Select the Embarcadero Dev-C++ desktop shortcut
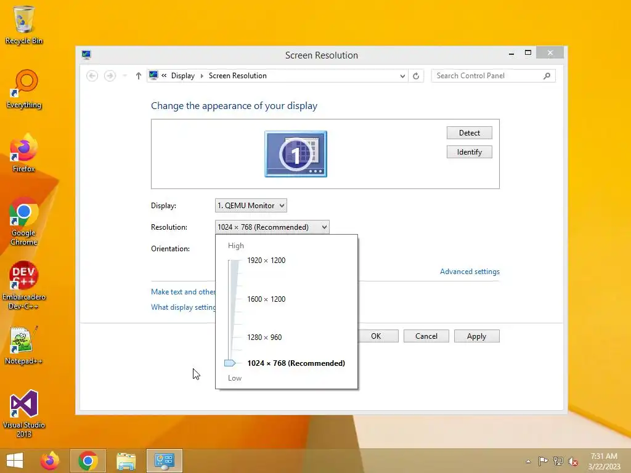Image resolution: width=631 pixels, height=473 pixels. pyautogui.click(x=24, y=286)
